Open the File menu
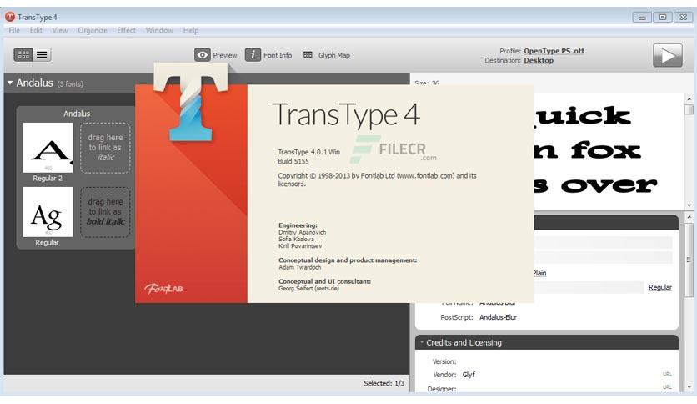 14,30
